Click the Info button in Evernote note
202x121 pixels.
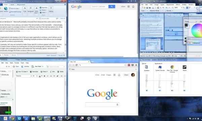[53, 72]
